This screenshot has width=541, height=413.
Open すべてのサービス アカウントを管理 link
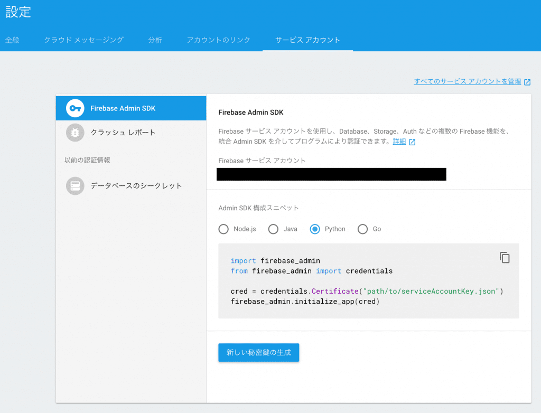(468, 81)
